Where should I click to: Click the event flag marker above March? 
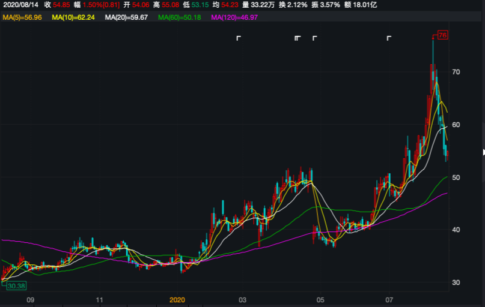click(x=239, y=38)
